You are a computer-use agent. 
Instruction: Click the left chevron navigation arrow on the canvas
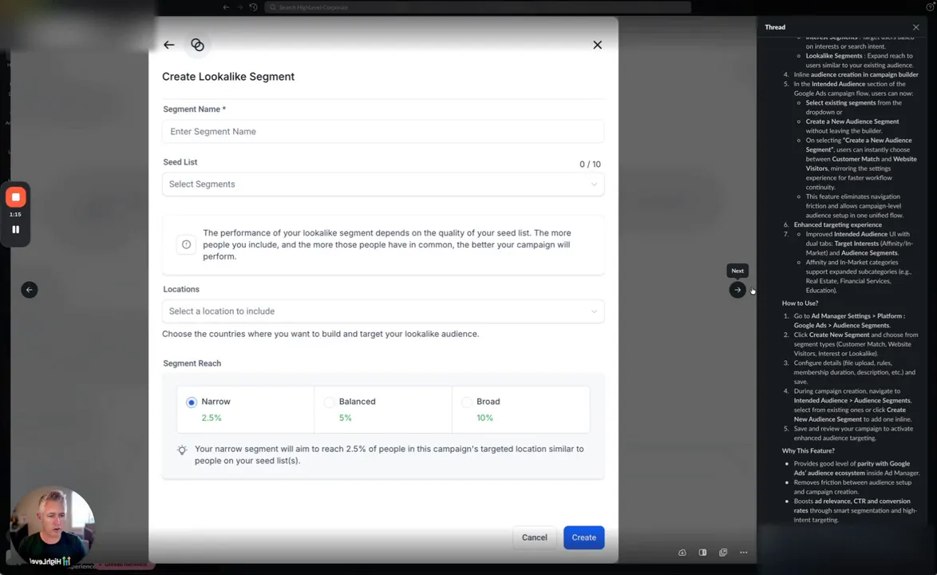(30, 289)
